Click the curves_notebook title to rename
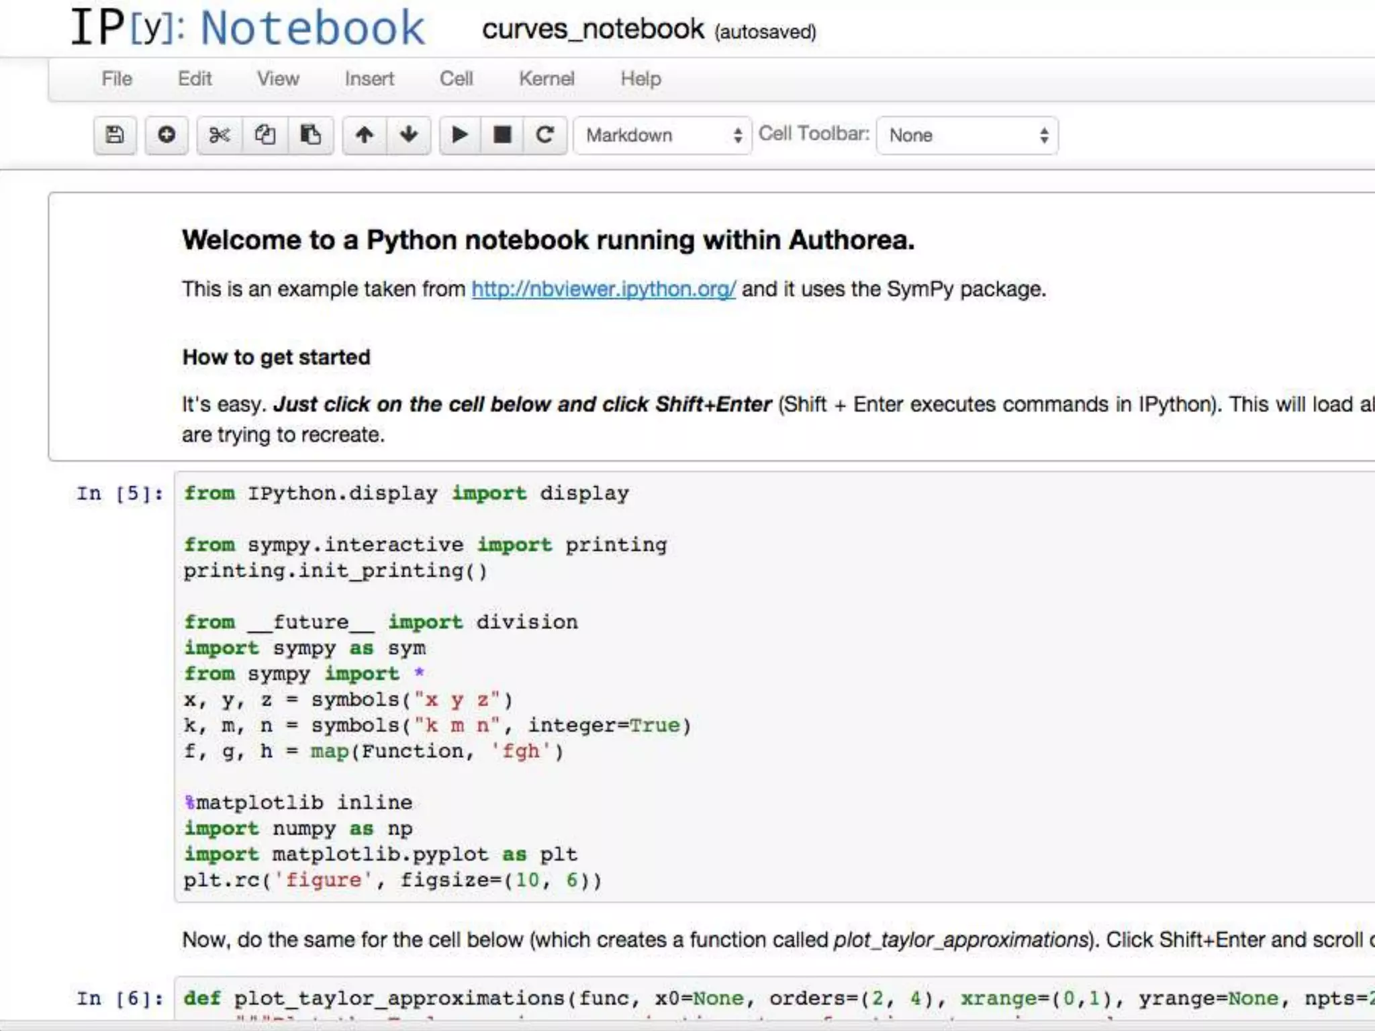This screenshot has height=1031, width=1375. (593, 30)
